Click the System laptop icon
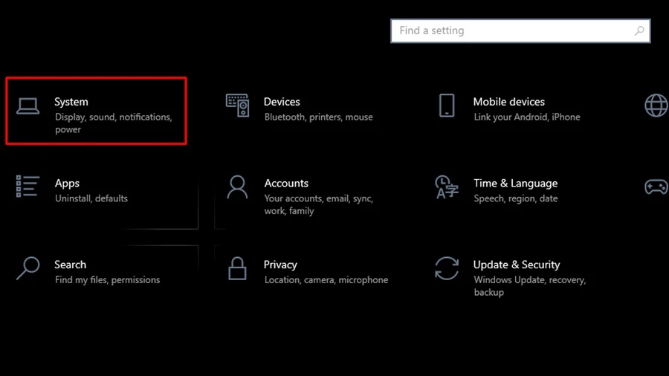669x376 pixels. pyautogui.click(x=28, y=106)
